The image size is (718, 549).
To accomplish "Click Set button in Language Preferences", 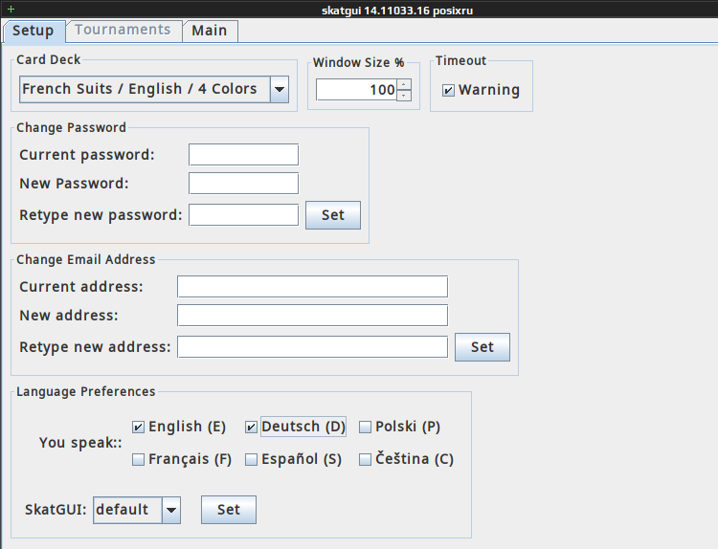I will [229, 510].
